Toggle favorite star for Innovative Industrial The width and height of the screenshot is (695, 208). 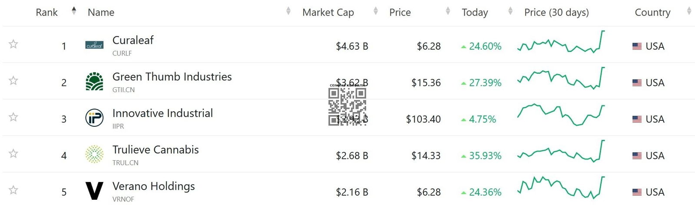13,117
